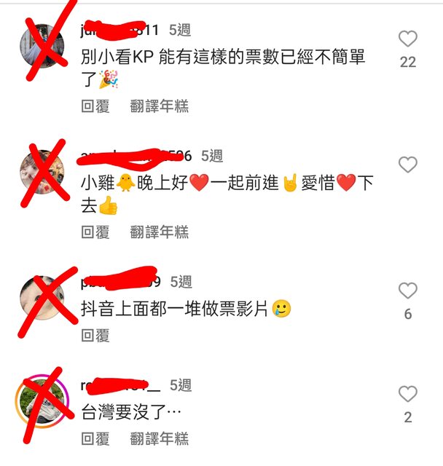This screenshot has width=443, height=466.
Task: Translate the 台灣要沒了 comment
Action: tap(160, 438)
